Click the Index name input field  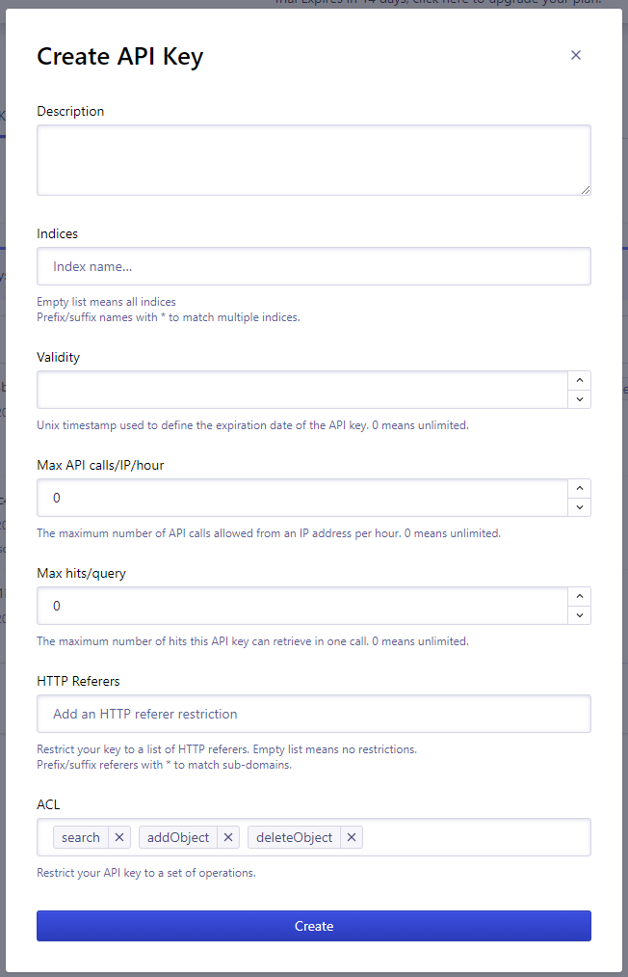click(x=313, y=266)
